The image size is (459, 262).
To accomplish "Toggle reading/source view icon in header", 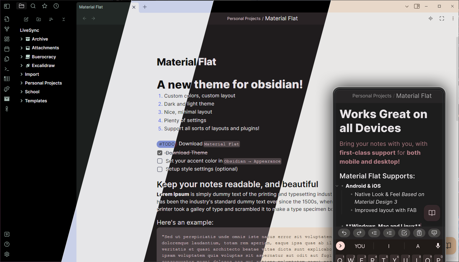I will click(431, 18).
